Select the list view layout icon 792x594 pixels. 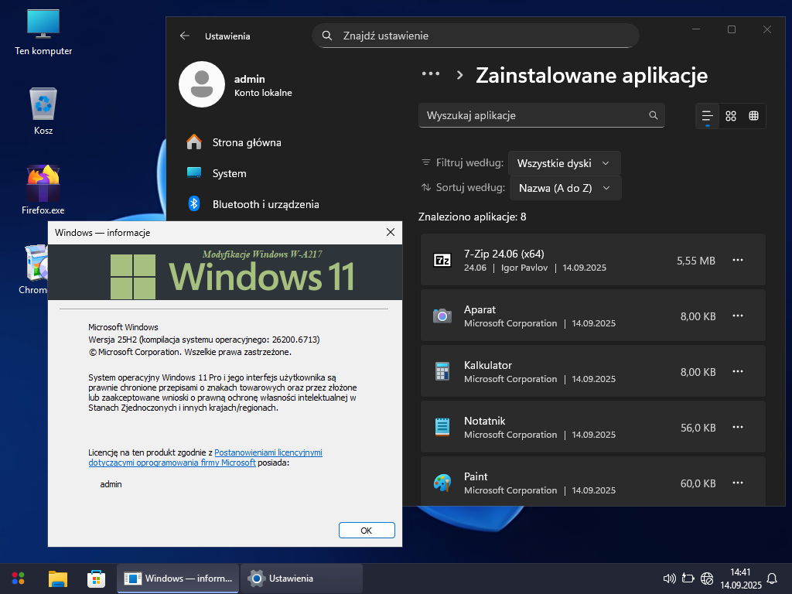(707, 116)
